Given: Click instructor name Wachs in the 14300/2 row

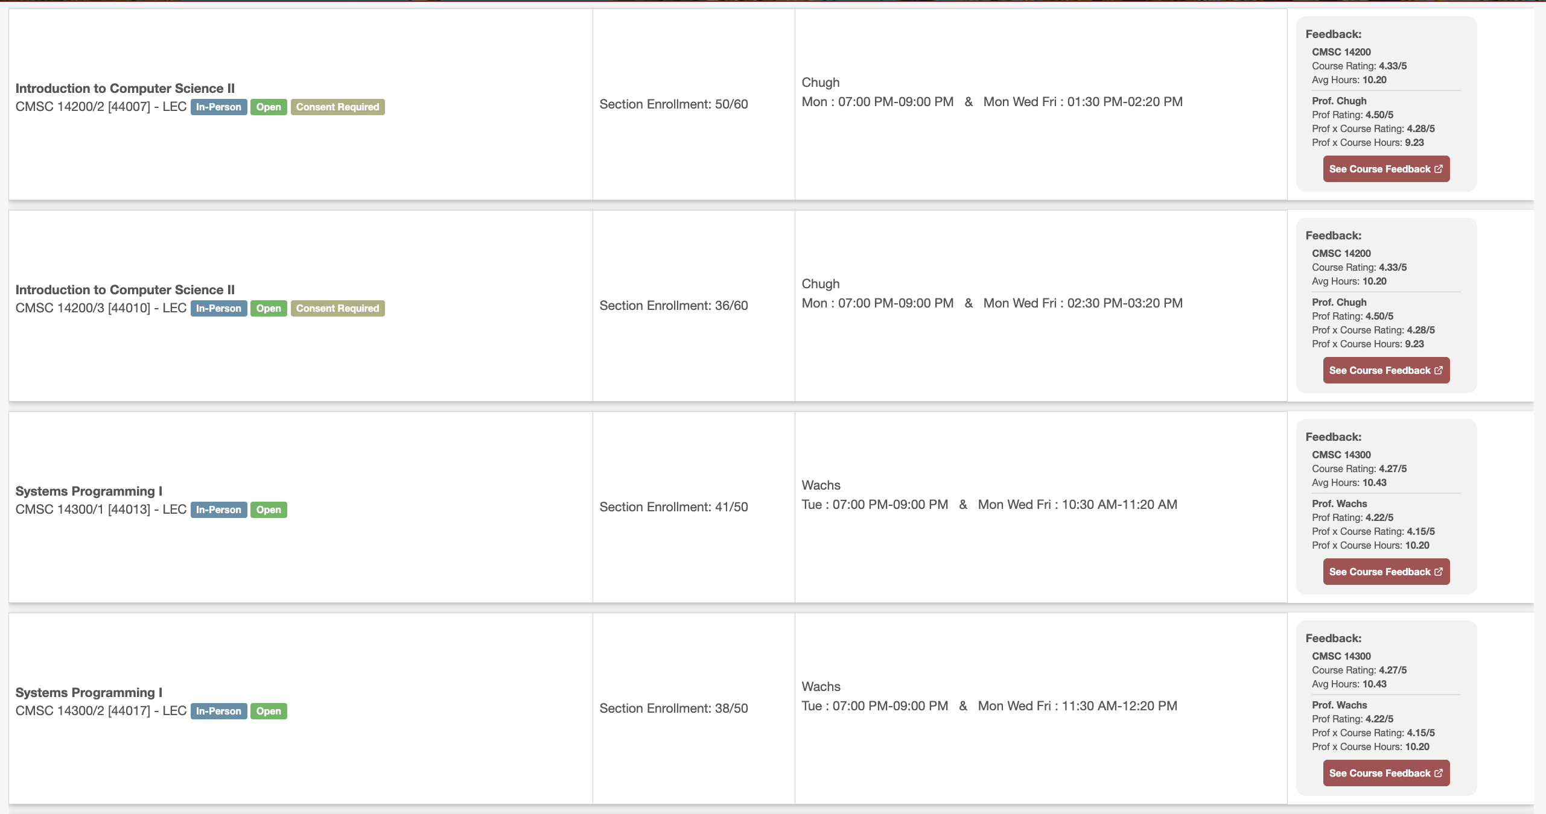Looking at the screenshot, I should click(x=821, y=687).
